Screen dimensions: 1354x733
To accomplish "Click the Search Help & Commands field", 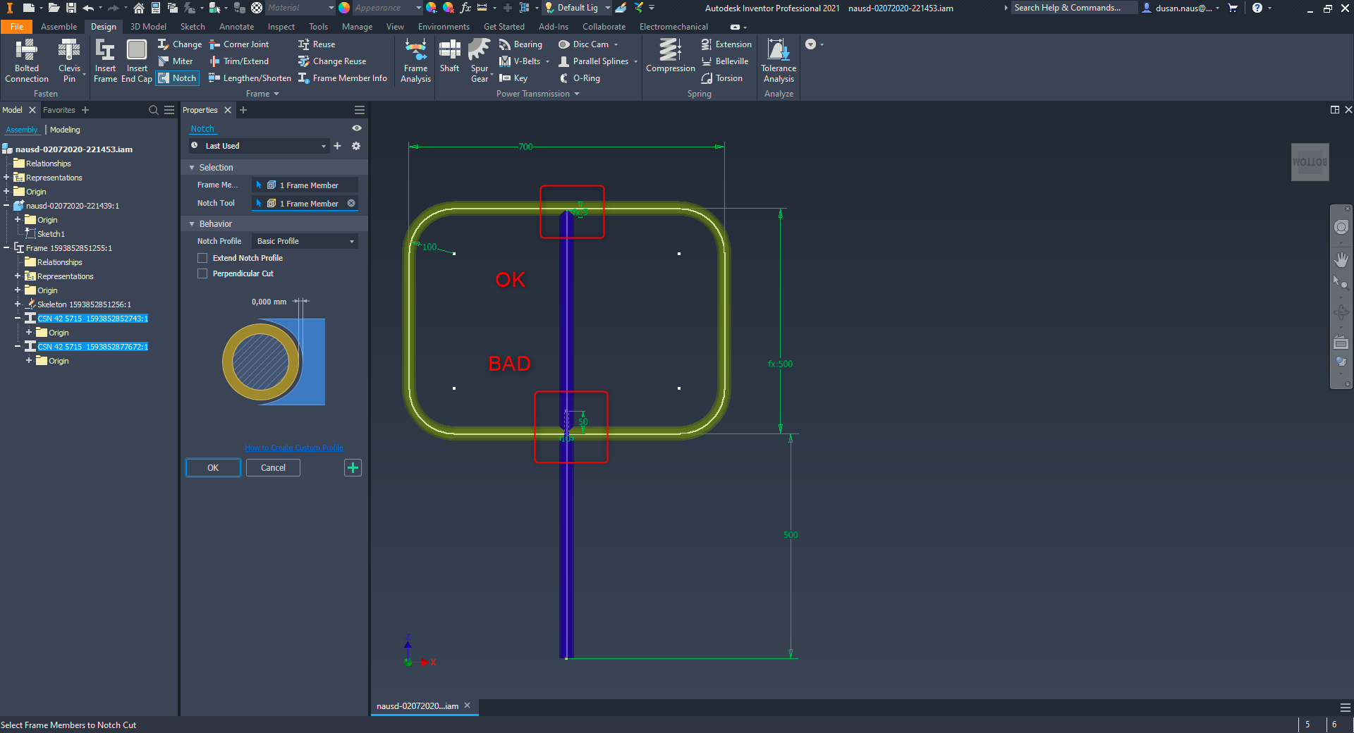I will [1075, 8].
